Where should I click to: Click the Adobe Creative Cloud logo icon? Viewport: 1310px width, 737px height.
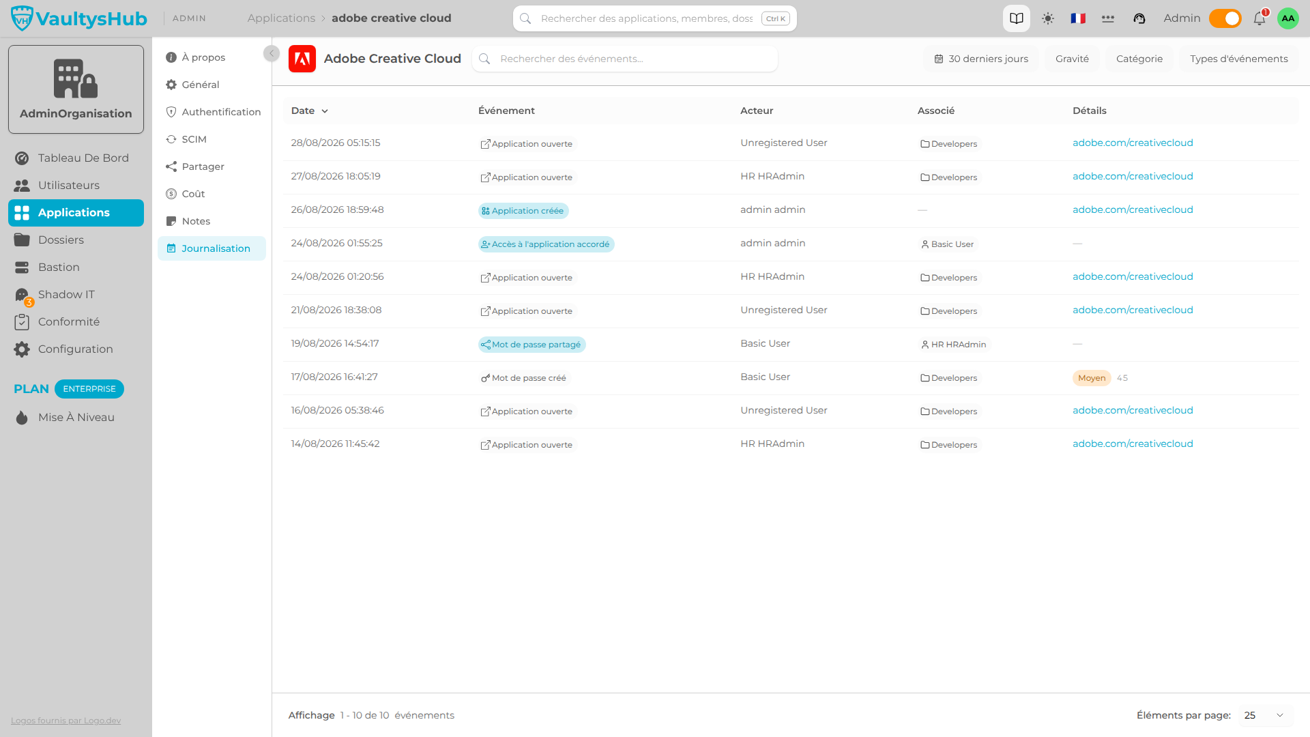[x=302, y=59]
